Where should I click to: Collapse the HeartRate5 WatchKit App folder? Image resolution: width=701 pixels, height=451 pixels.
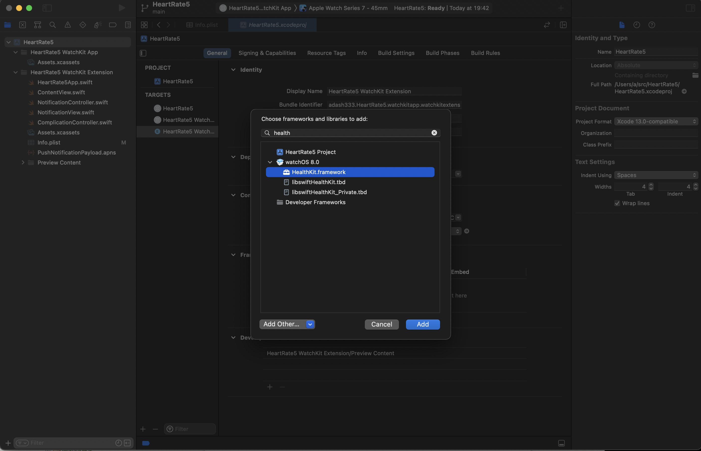[x=16, y=52]
